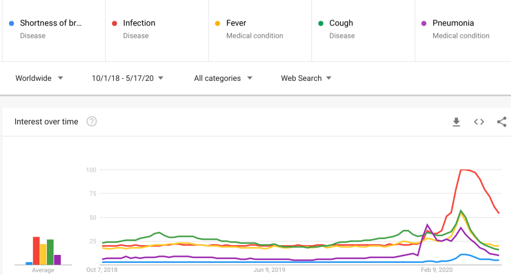511x275 pixels.
Task: Open the Worldwide region dropdown
Action: pos(39,78)
